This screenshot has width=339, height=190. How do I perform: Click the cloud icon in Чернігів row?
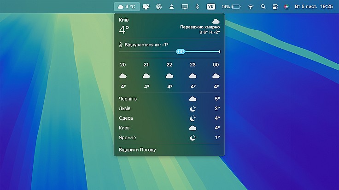(193, 99)
